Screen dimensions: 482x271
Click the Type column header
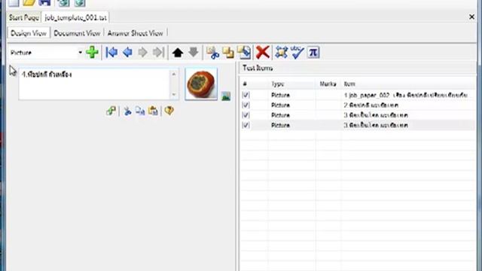point(277,84)
